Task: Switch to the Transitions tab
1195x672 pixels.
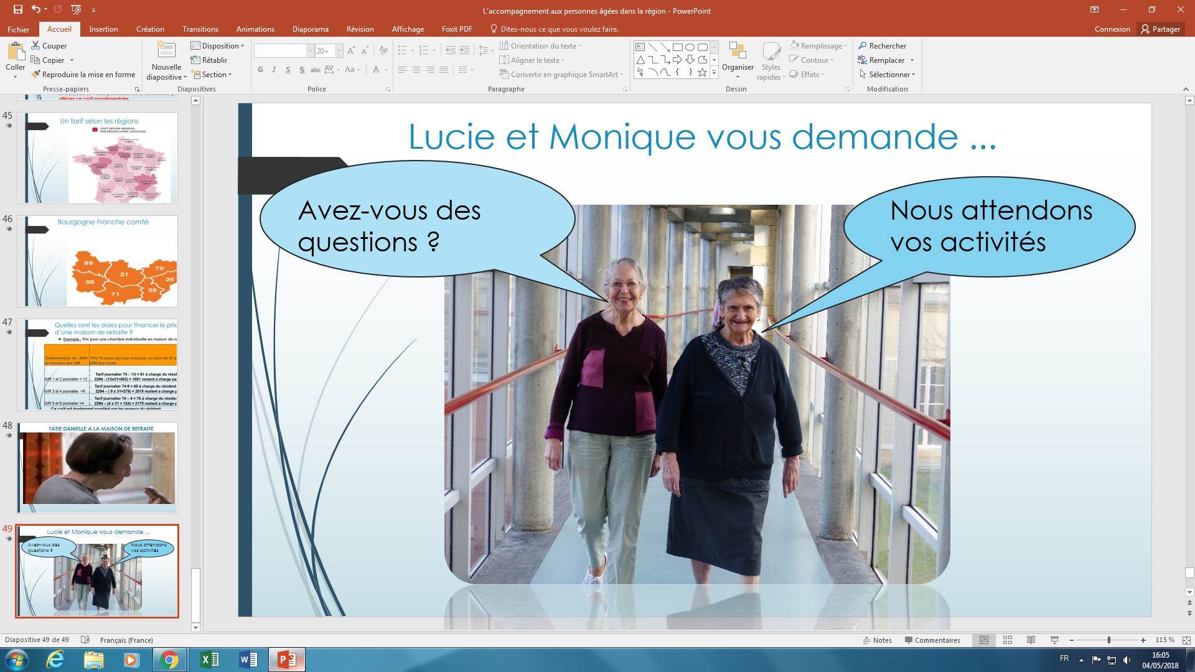Action: 200,29
